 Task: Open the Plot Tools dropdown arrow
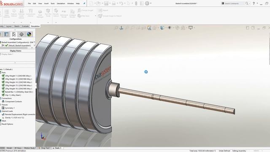(x=96, y=16)
